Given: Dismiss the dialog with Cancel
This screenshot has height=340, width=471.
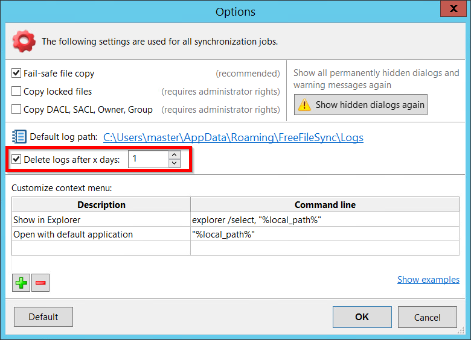Looking at the screenshot, I should point(427,317).
